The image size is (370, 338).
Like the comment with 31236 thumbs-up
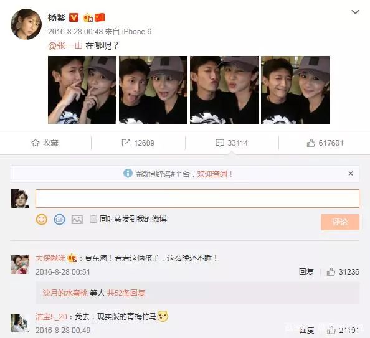pyautogui.click(x=331, y=272)
